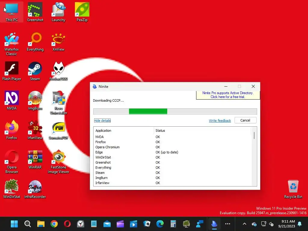Screen dimensions: 308x231
Task: Select the IrfanView list row
Action: click(173, 183)
